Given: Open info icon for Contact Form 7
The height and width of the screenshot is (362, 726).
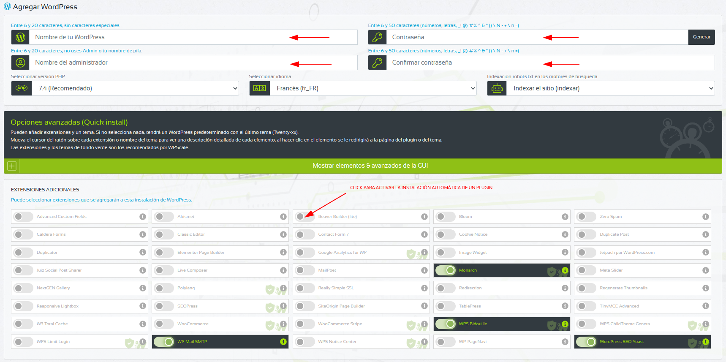Looking at the screenshot, I should tap(424, 234).
